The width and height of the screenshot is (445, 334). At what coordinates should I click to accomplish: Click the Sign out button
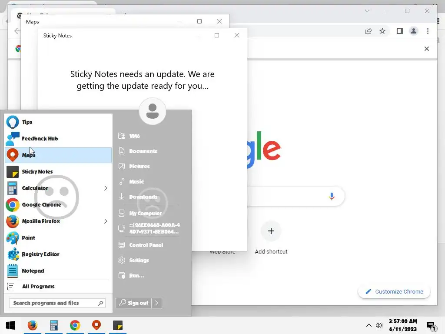(x=134, y=303)
